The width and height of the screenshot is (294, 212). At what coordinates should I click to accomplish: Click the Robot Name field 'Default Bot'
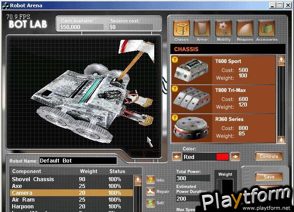click(78, 161)
